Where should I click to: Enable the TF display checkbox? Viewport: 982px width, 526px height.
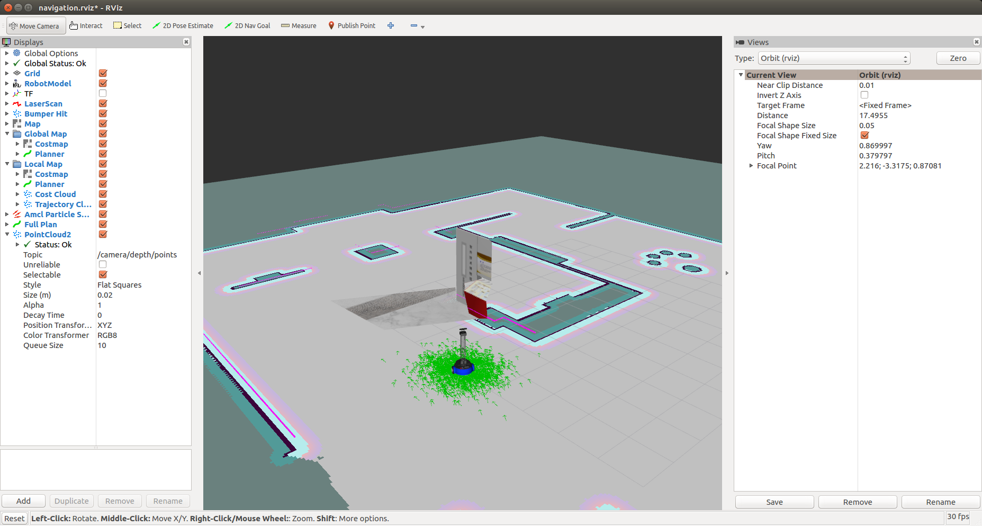pos(103,94)
